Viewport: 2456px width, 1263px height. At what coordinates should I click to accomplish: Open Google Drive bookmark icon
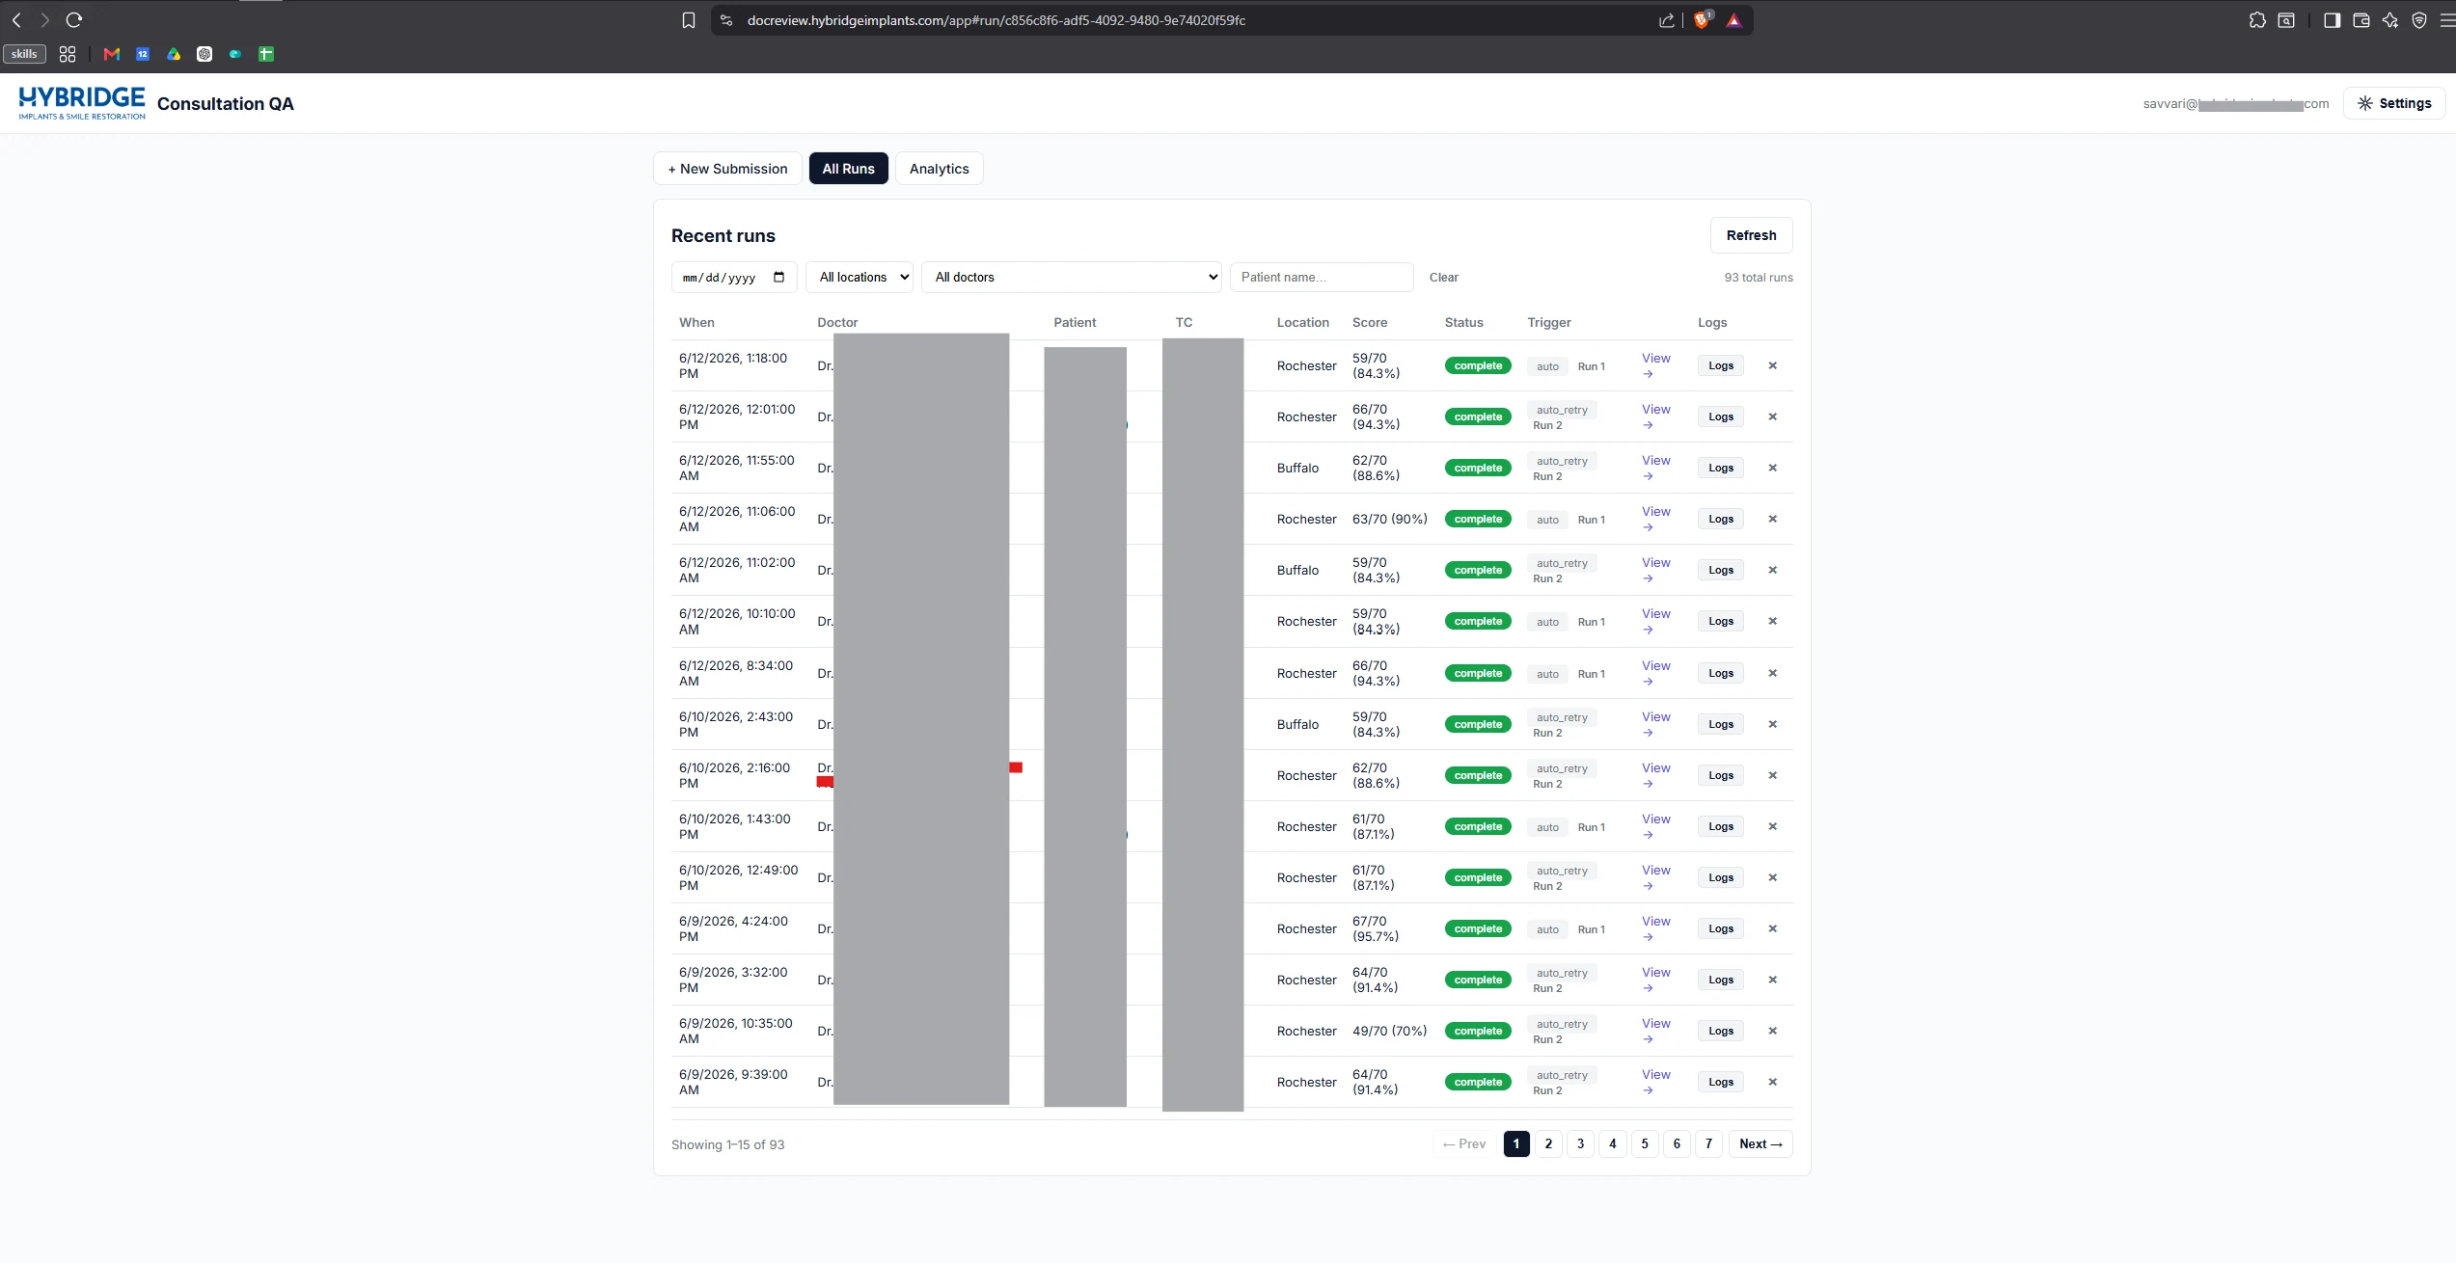(x=174, y=54)
